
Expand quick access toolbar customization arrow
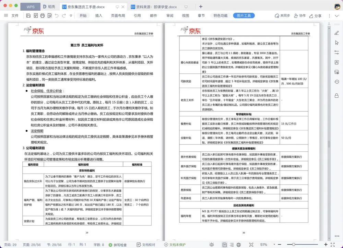71,15
